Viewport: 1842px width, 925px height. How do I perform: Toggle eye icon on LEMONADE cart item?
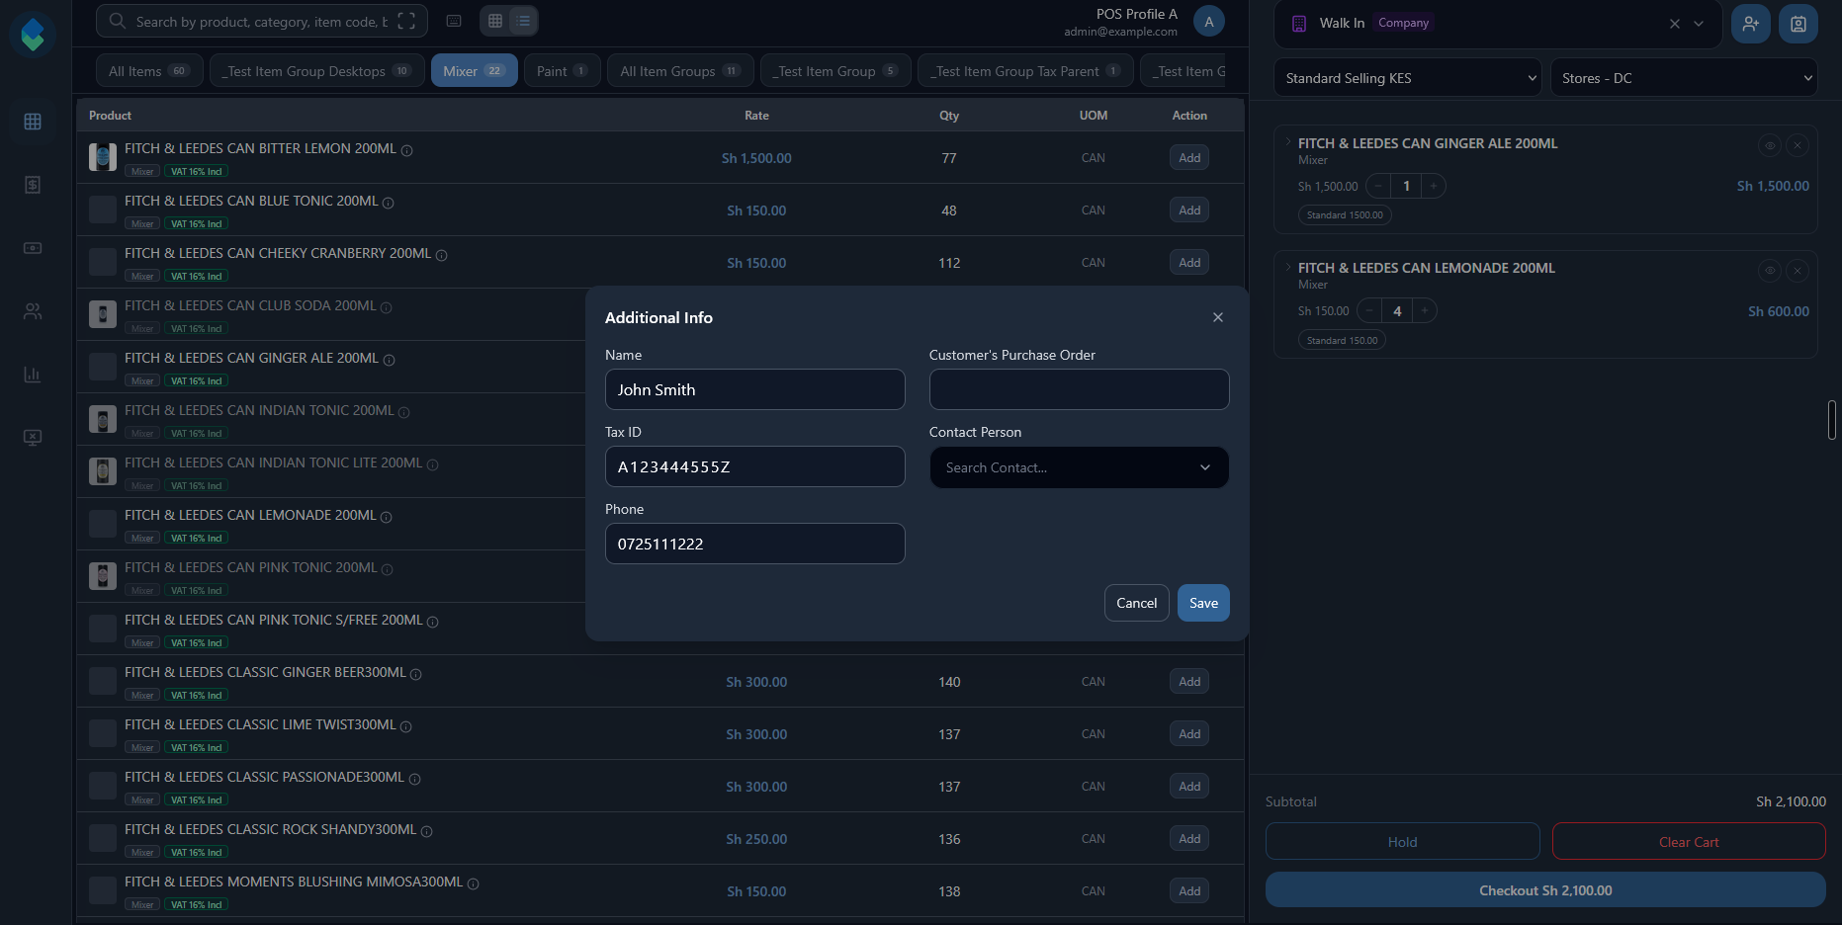click(x=1770, y=270)
